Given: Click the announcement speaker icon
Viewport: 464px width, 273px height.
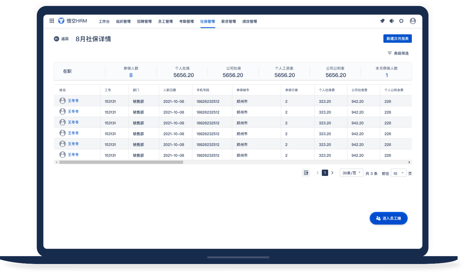Looking at the screenshot, I should (x=391, y=21).
